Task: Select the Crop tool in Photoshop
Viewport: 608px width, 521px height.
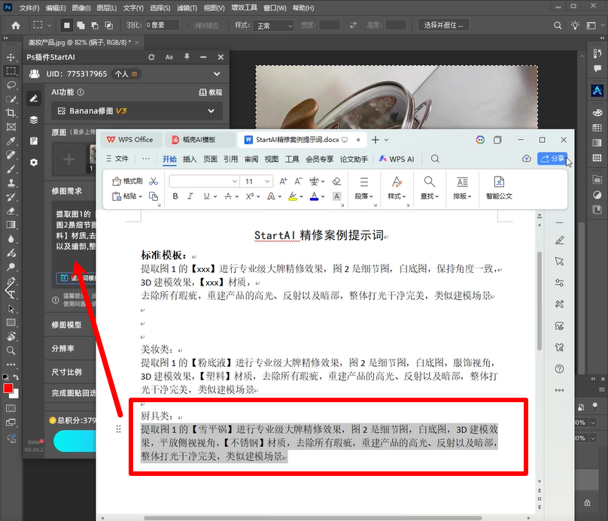Action: pos(11,113)
